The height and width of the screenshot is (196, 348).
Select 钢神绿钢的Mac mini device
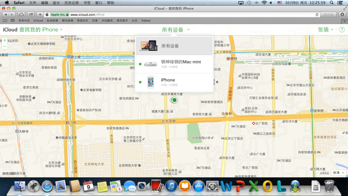(x=174, y=64)
